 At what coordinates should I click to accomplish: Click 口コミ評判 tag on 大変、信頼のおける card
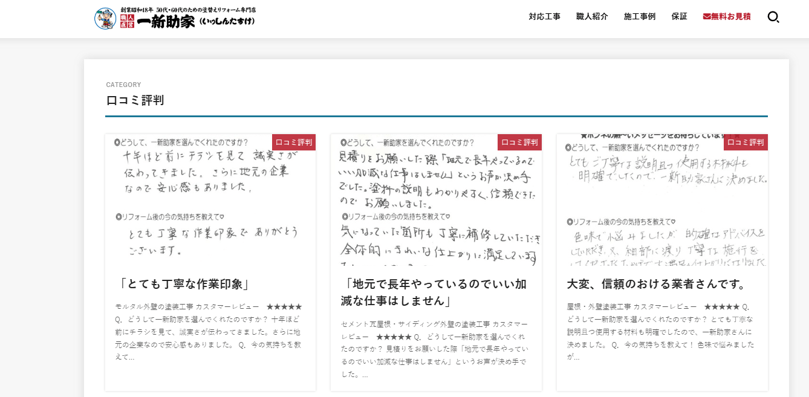click(746, 143)
